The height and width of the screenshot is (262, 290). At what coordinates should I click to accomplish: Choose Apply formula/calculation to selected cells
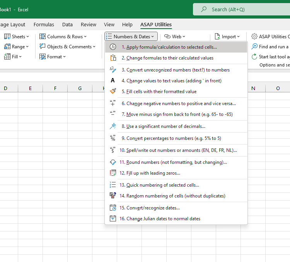point(176,47)
